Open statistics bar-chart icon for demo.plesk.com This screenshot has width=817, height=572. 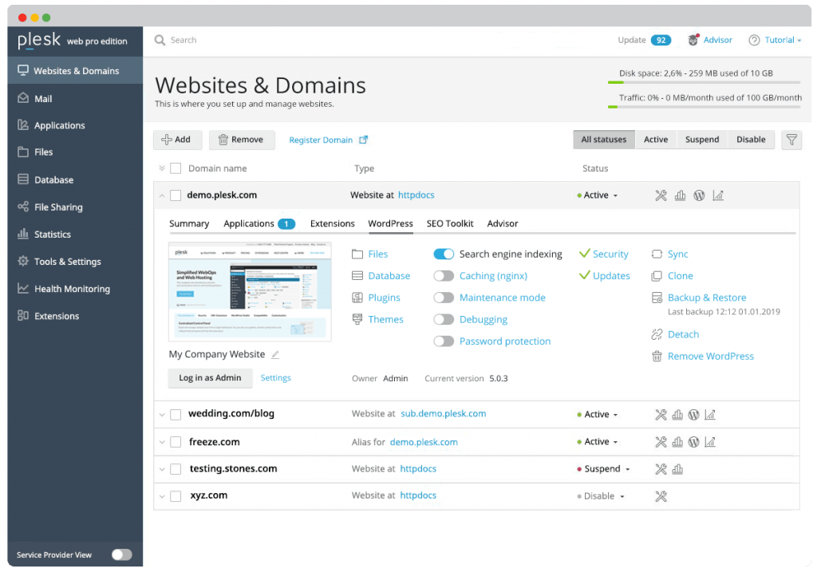click(680, 195)
